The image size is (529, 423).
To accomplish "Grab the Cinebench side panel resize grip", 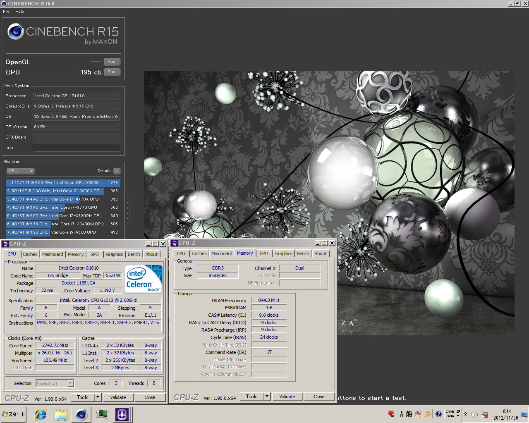I will click(128, 210).
